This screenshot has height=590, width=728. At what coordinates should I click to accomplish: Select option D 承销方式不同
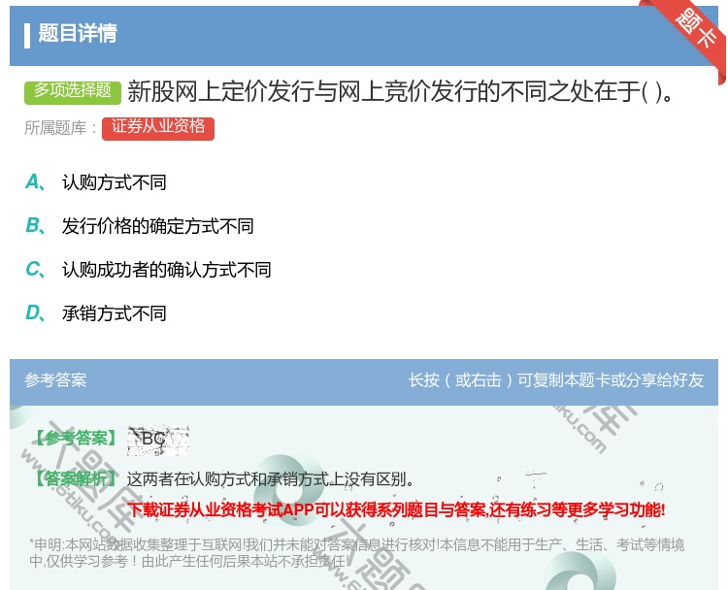[96, 312]
